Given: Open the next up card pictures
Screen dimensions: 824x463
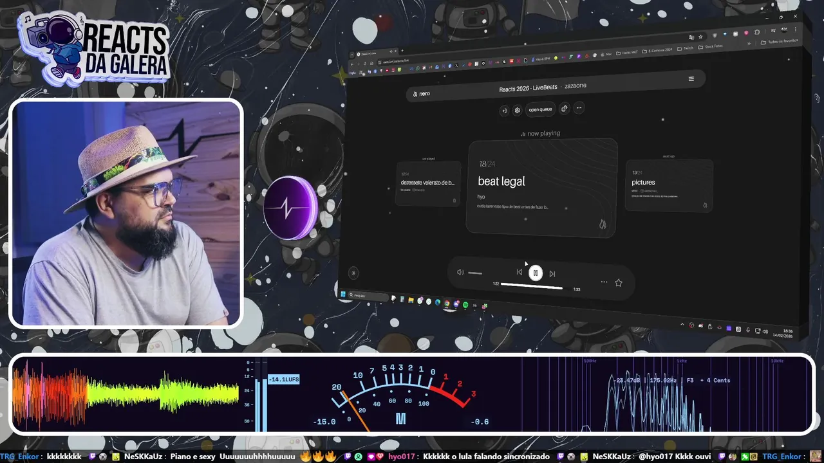Looking at the screenshot, I should tap(669, 185).
